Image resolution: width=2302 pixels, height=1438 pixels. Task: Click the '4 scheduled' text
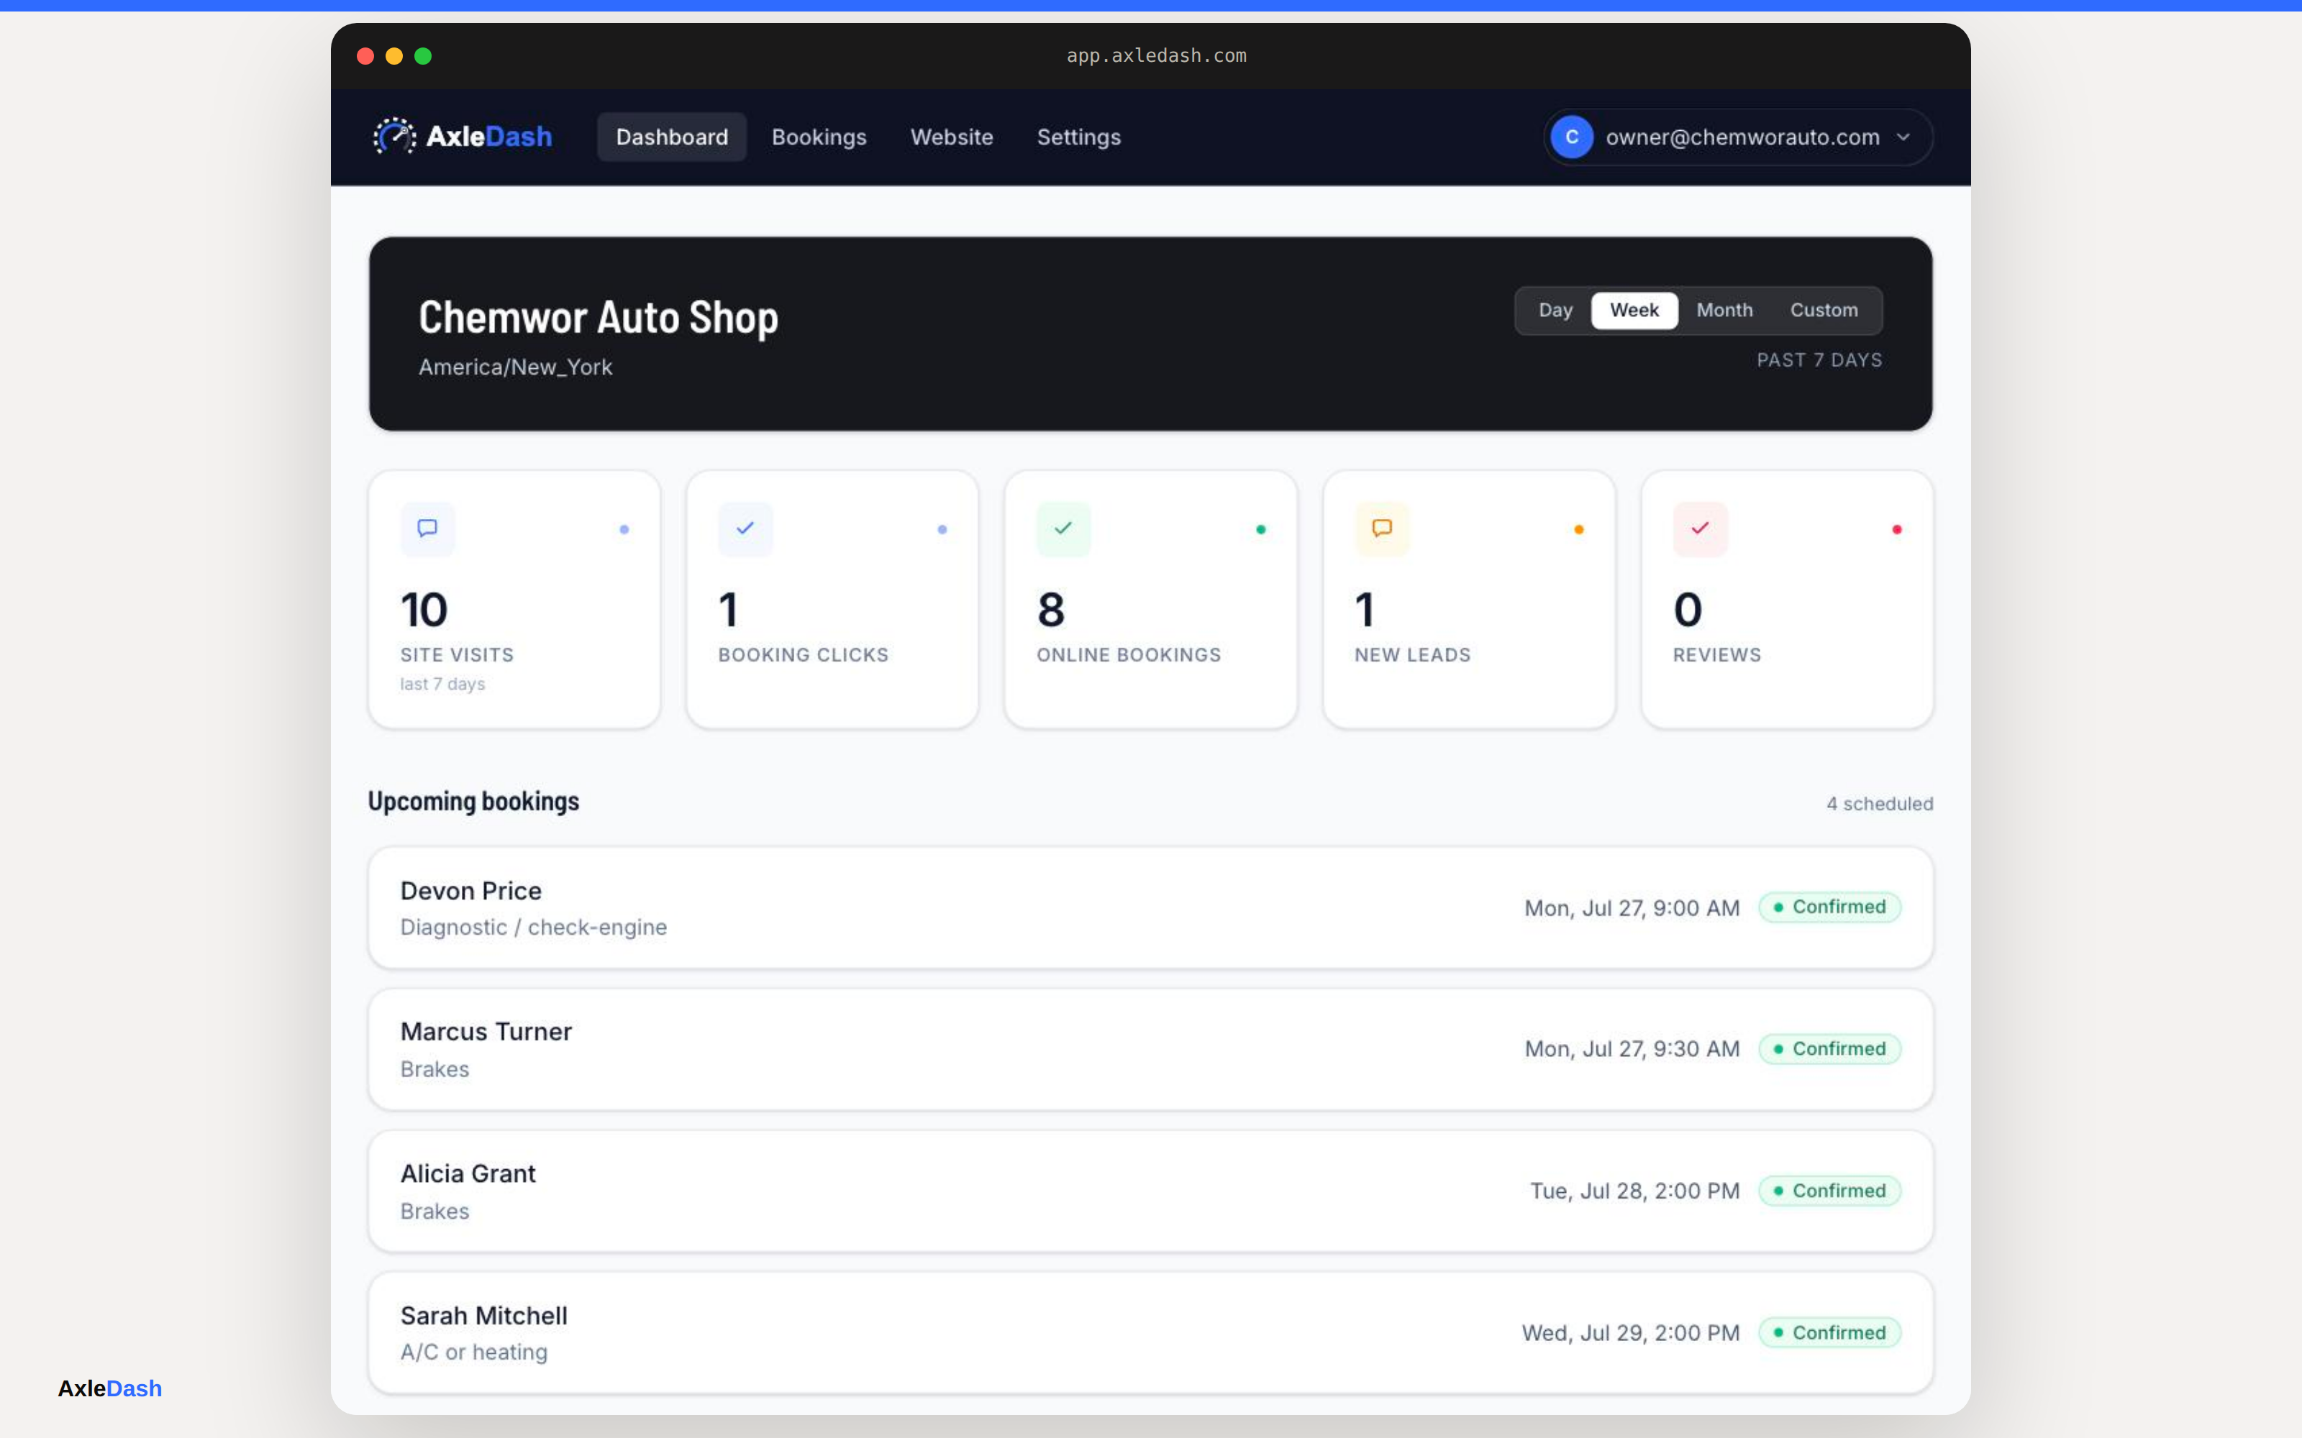click(x=1880, y=804)
